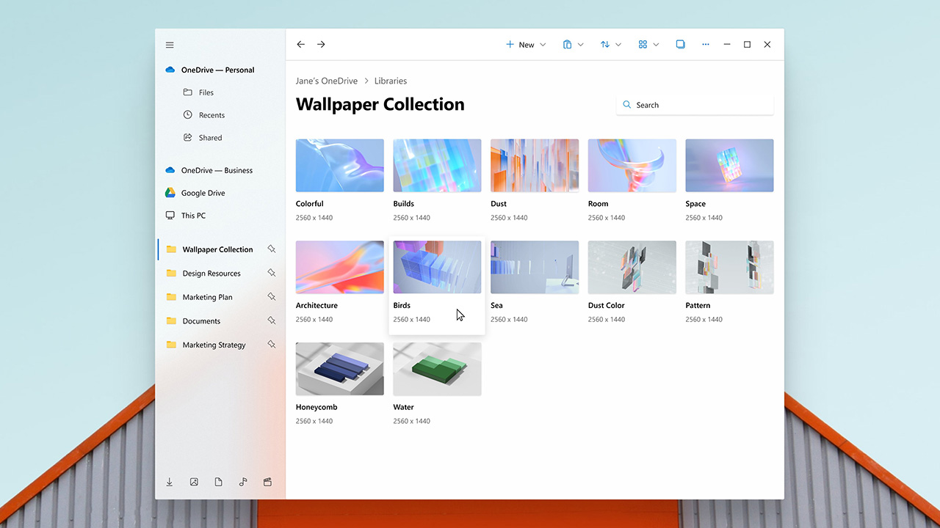Toggle the preview pane icon
This screenshot has height=528, width=940.
coord(681,45)
